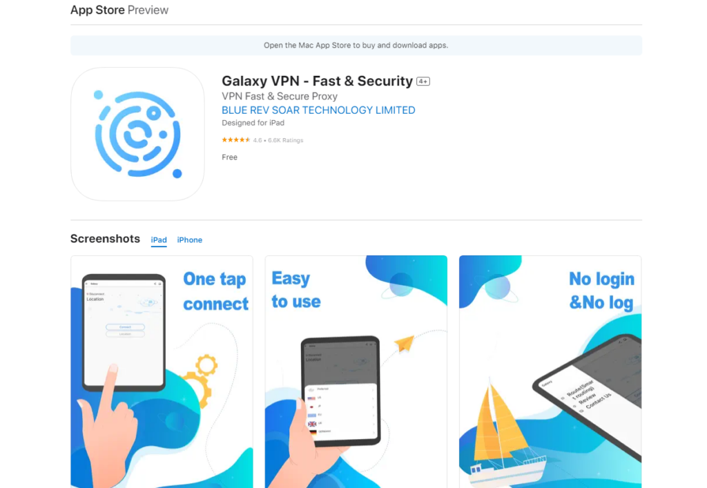Open the No login & No log screenshot
The height and width of the screenshot is (488, 707).
click(x=550, y=372)
